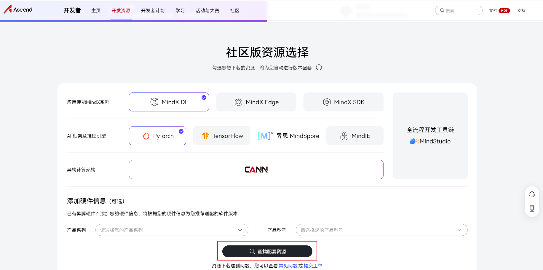Open the 学习 nav tab
543x270 pixels.
[180, 11]
